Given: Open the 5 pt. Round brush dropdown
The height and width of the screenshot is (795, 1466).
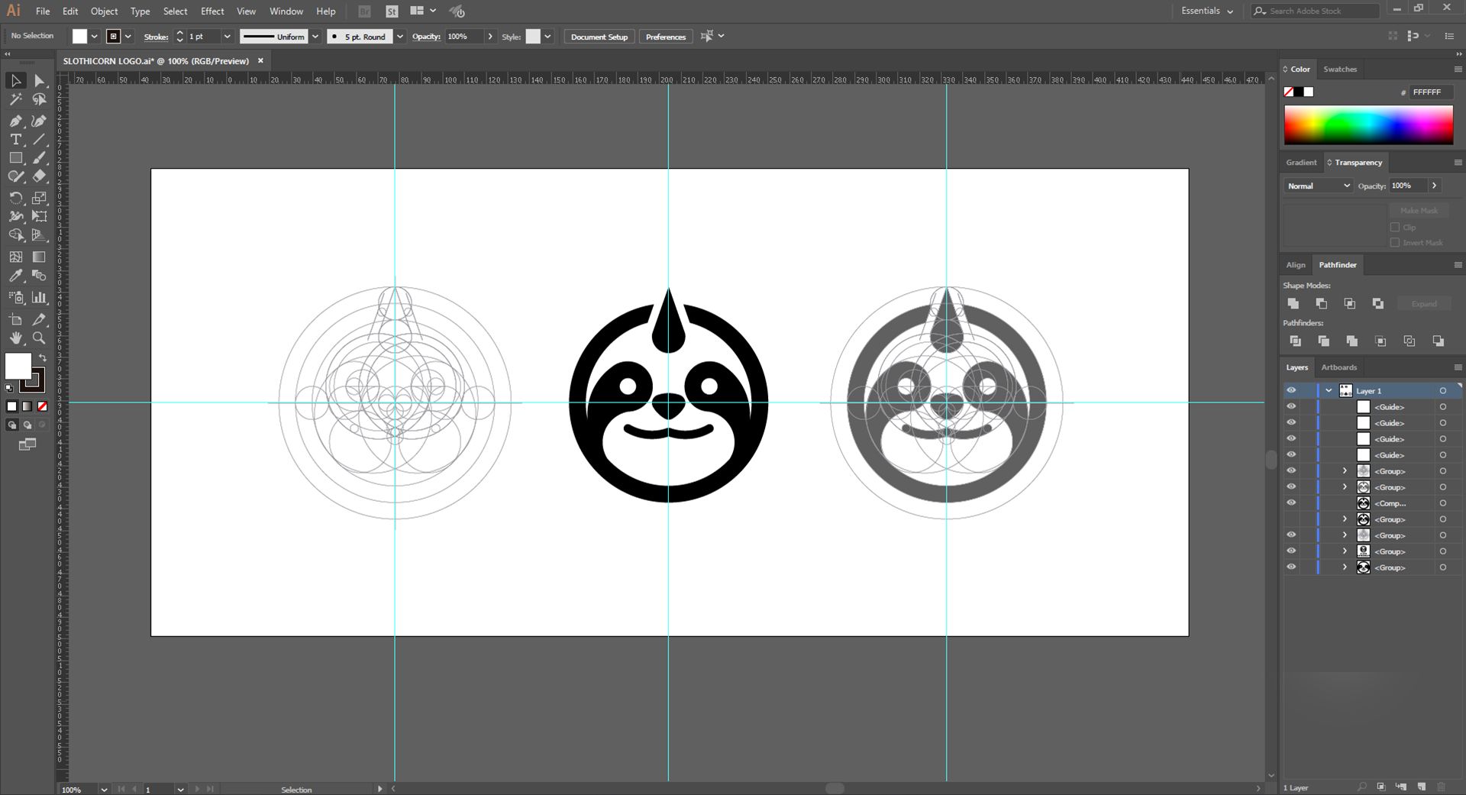Looking at the screenshot, I should 399,36.
